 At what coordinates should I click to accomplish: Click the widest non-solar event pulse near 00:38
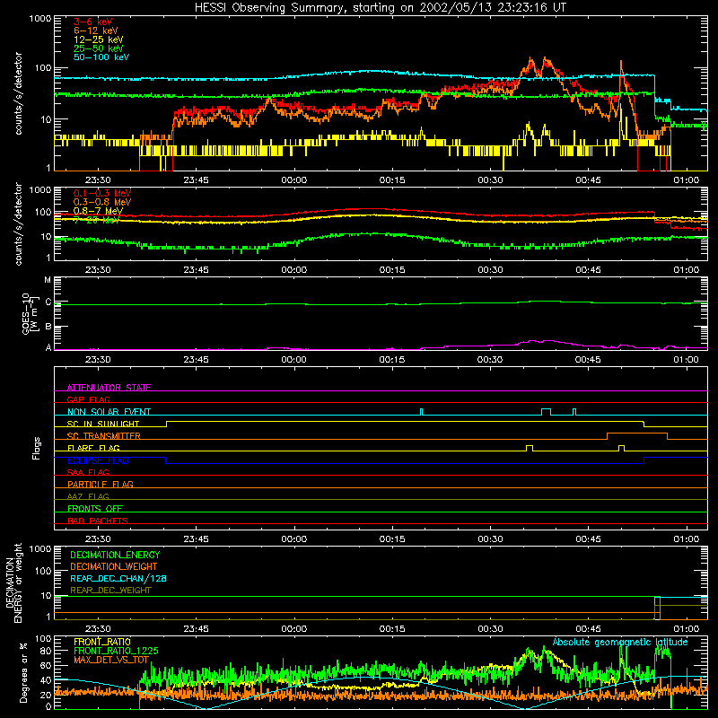coord(546,412)
